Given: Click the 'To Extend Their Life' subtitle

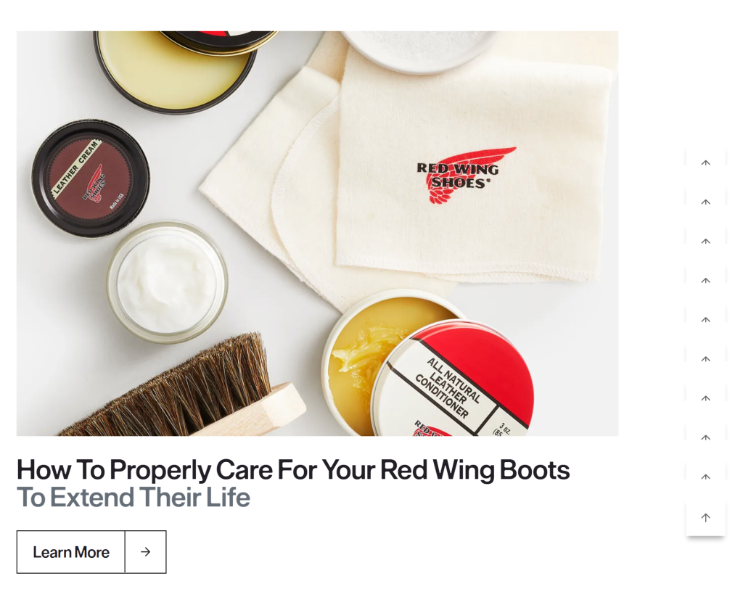Looking at the screenshot, I should (x=134, y=497).
